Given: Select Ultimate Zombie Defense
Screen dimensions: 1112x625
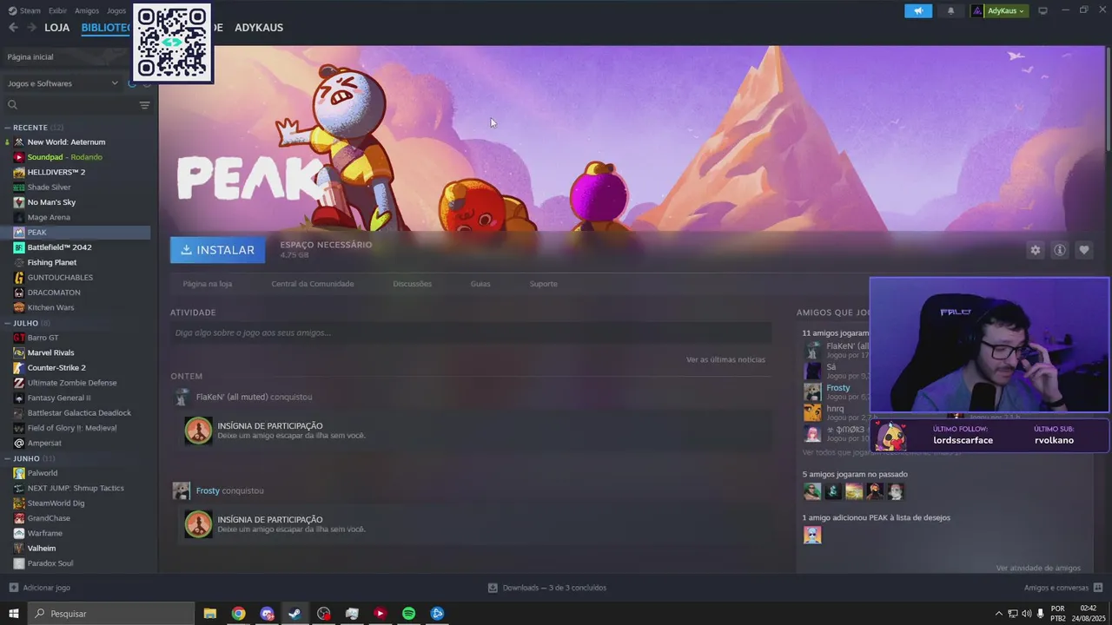Looking at the screenshot, I should (x=72, y=383).
